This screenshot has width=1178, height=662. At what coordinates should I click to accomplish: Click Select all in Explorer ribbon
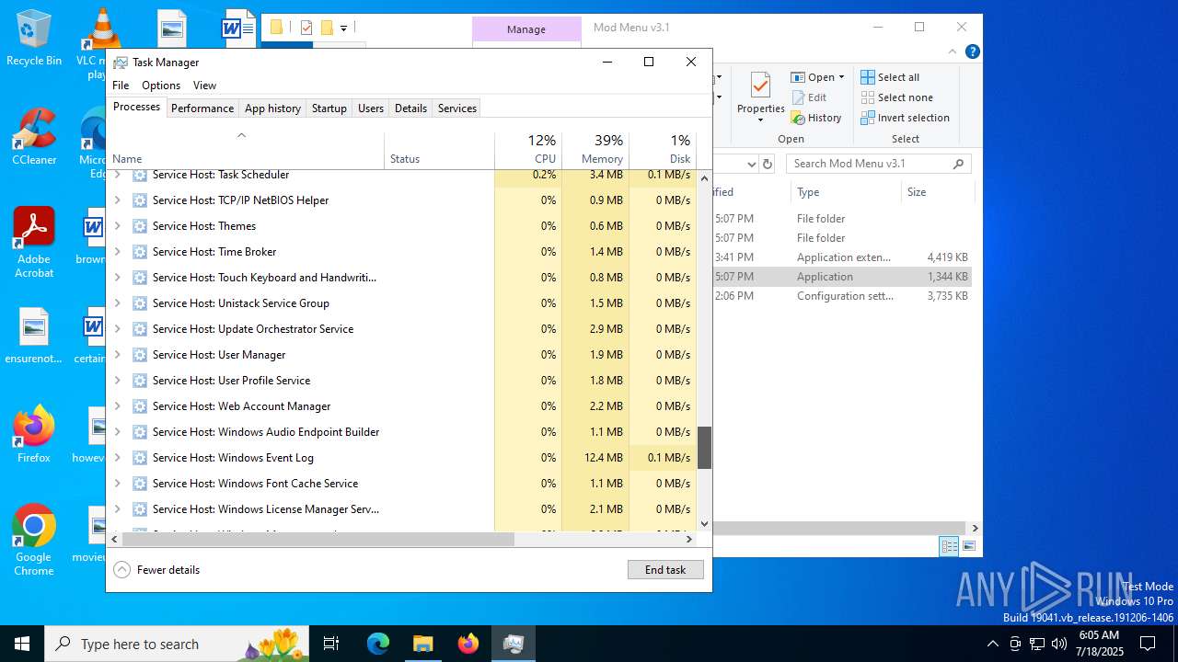[x=889, y=77]
